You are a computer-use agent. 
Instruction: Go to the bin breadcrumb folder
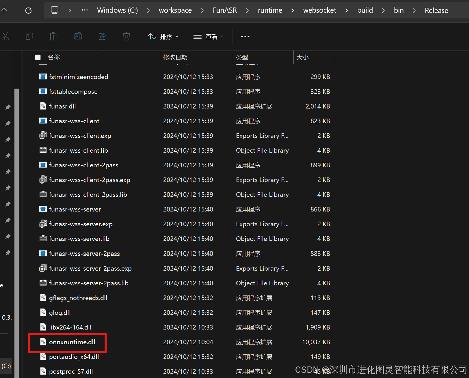tap(399, 10)
